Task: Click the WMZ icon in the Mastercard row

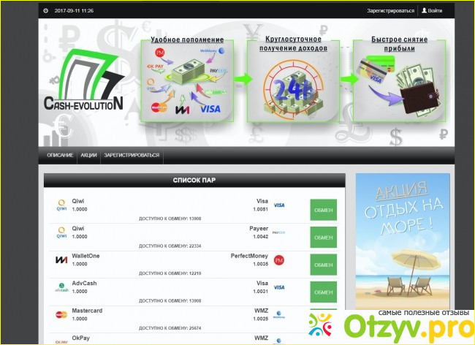Action: [278, 314]
